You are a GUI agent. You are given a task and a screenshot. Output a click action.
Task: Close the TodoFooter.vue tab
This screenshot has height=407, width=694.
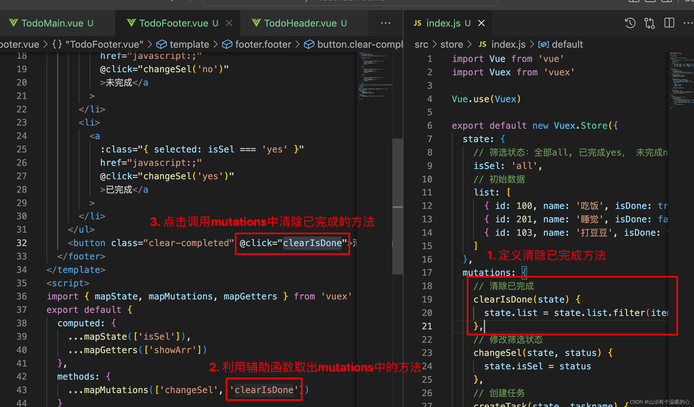click(229, 23)
